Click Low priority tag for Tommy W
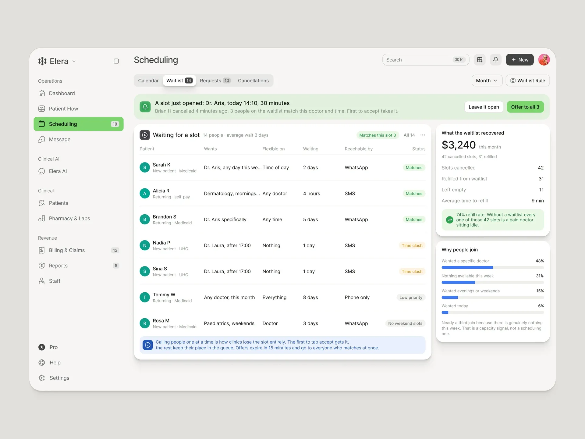The width and height of the screenshot is (585, 439). coord(411,298)
